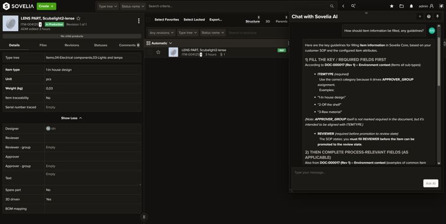Click the Create button
Image resolution: width=446 pixels, height=224 pixels.
tap(46, 6)
